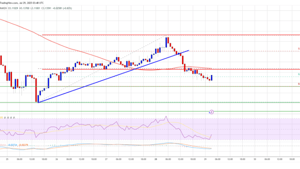Click the +0.02581 (+0.83%) change value
Screen dimensions: 300x169
point(62,8)
